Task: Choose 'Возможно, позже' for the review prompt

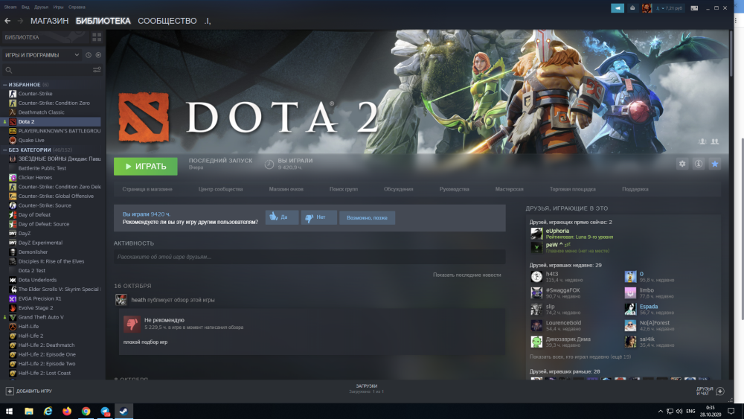Action: pos(368,218)
